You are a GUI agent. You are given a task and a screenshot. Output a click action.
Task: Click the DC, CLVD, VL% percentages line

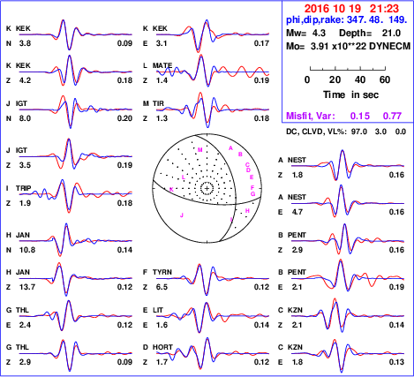[x=346, y=132]
